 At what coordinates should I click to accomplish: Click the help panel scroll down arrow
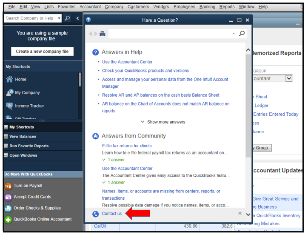pyautogui.click(x=248, y=215)
